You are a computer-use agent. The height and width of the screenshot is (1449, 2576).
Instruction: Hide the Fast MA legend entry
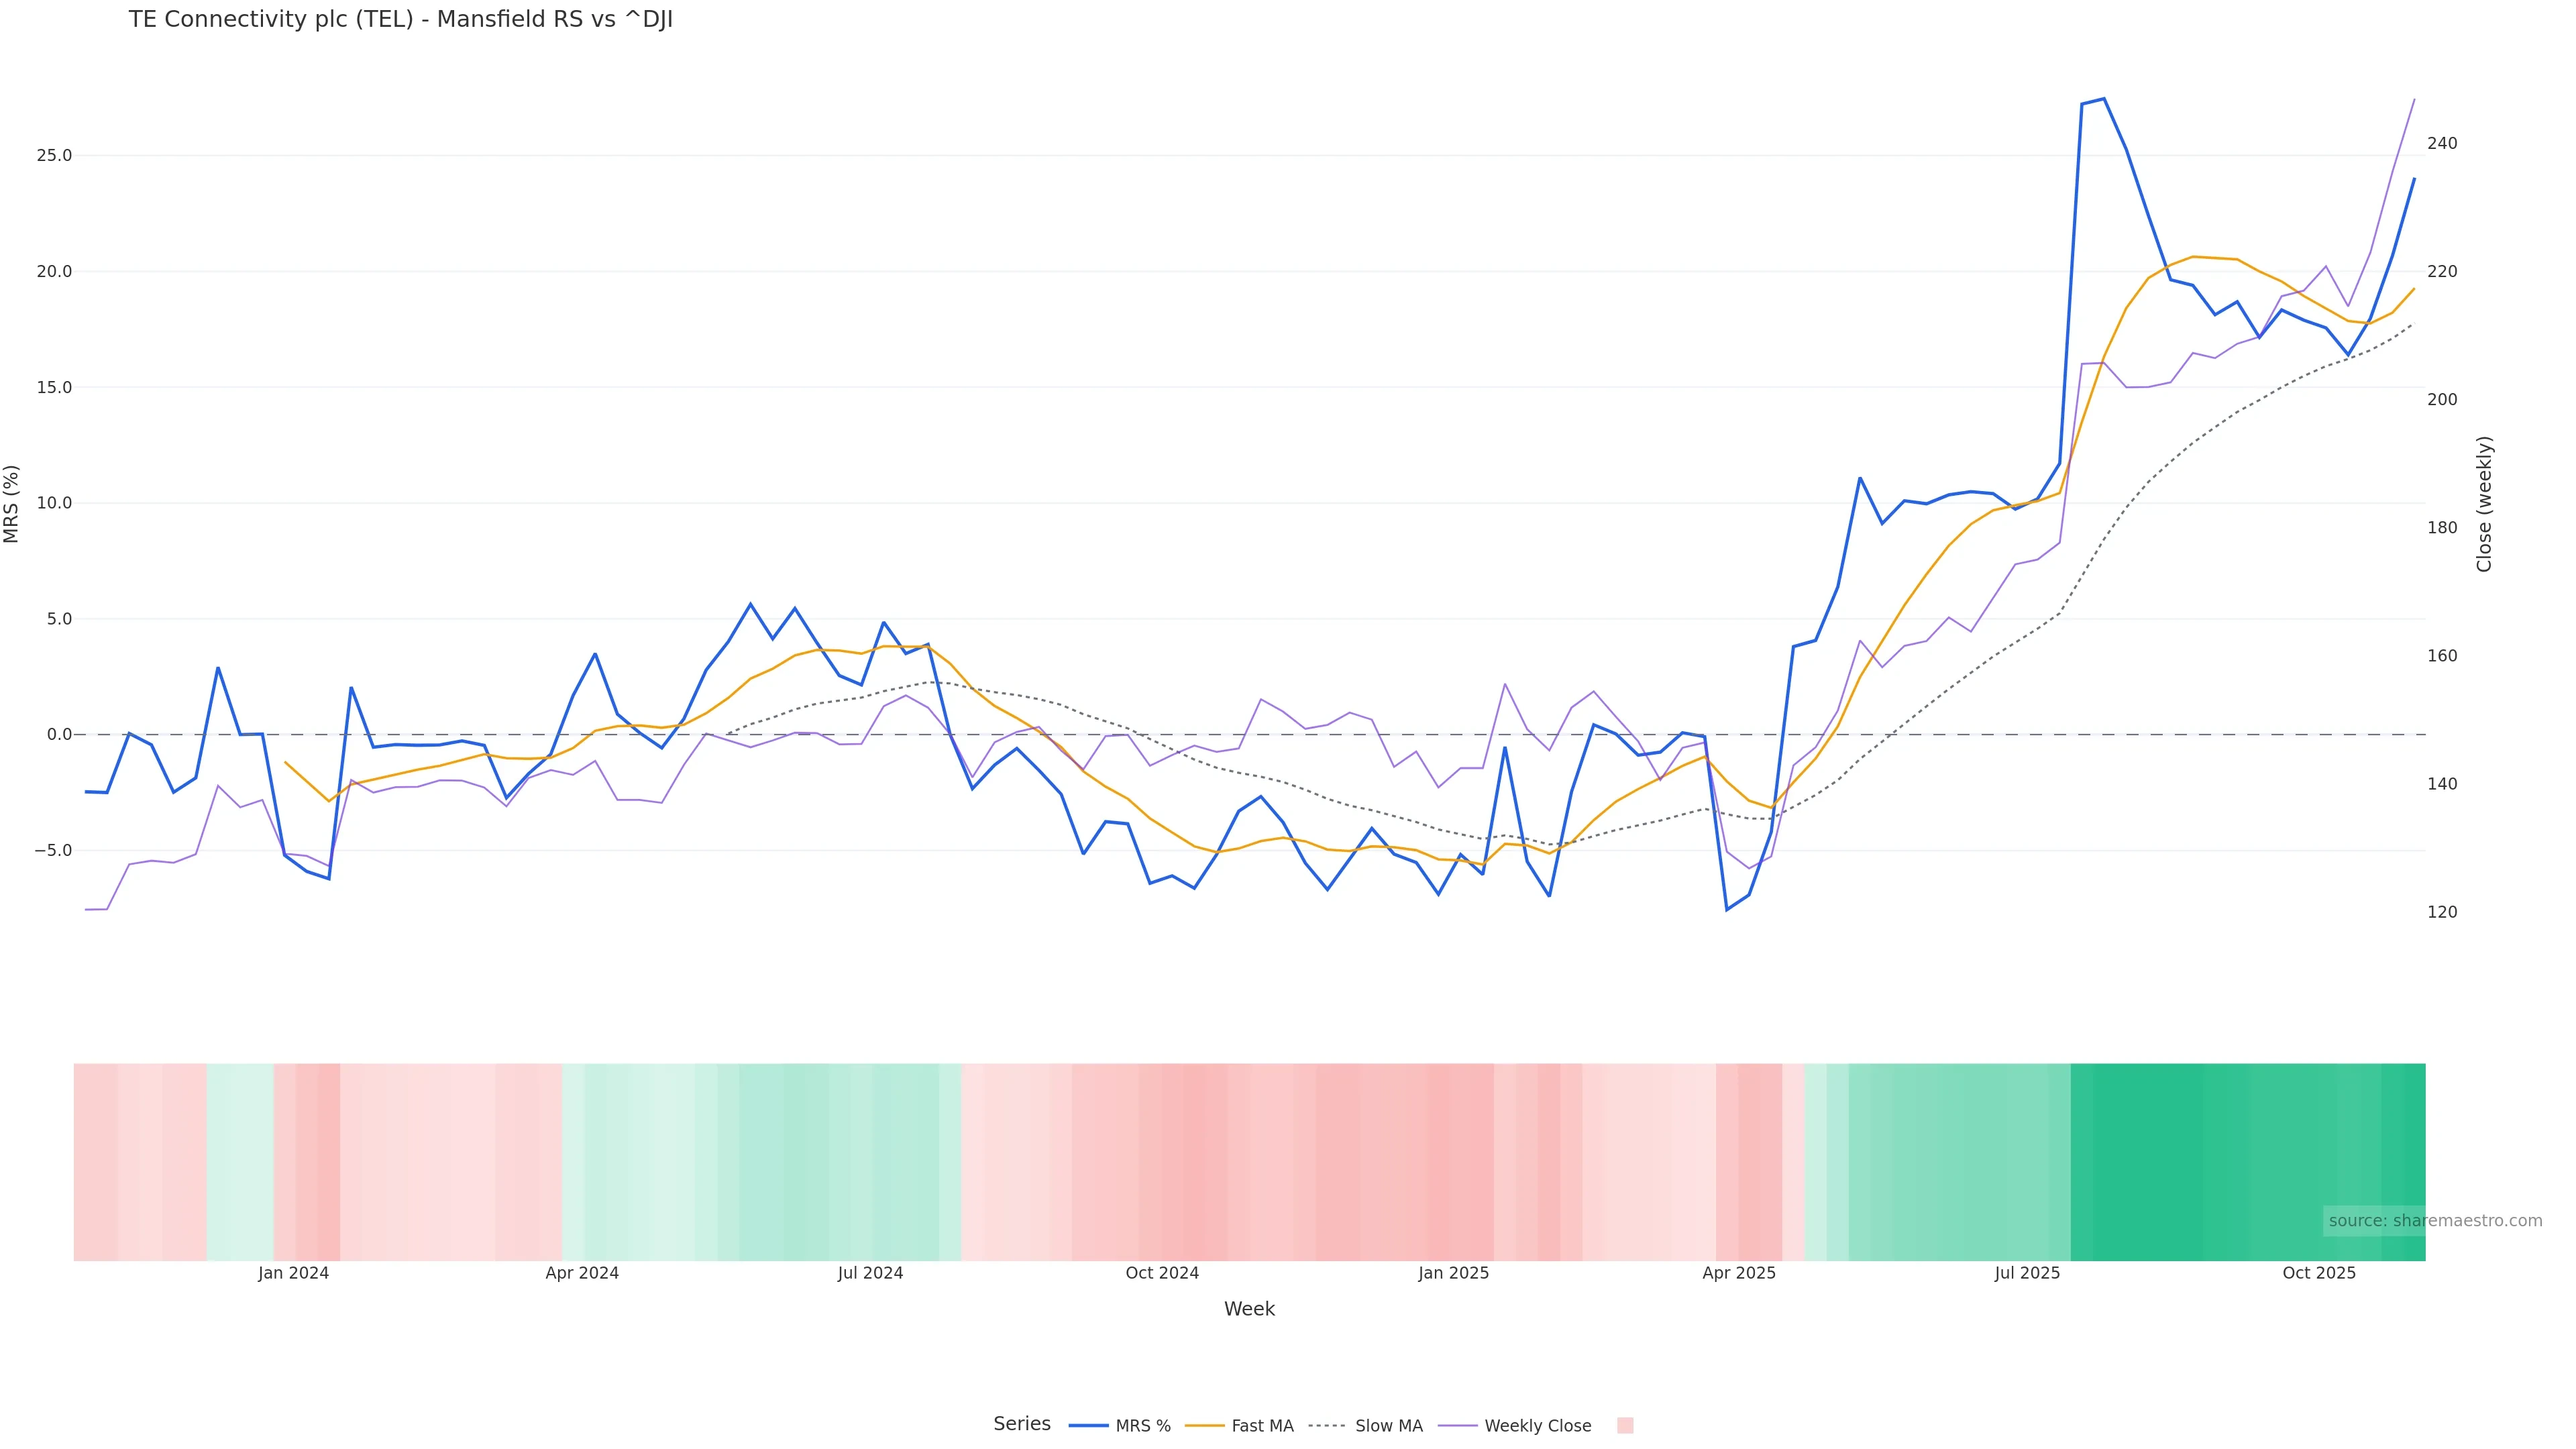point(1262,1426)
